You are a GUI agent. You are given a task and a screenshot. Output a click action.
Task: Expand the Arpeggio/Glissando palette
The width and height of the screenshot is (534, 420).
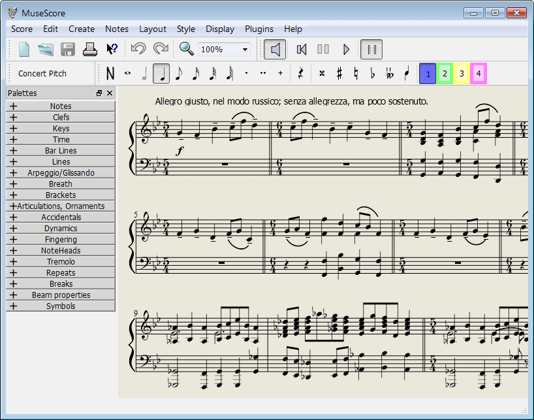pos(61,172)
